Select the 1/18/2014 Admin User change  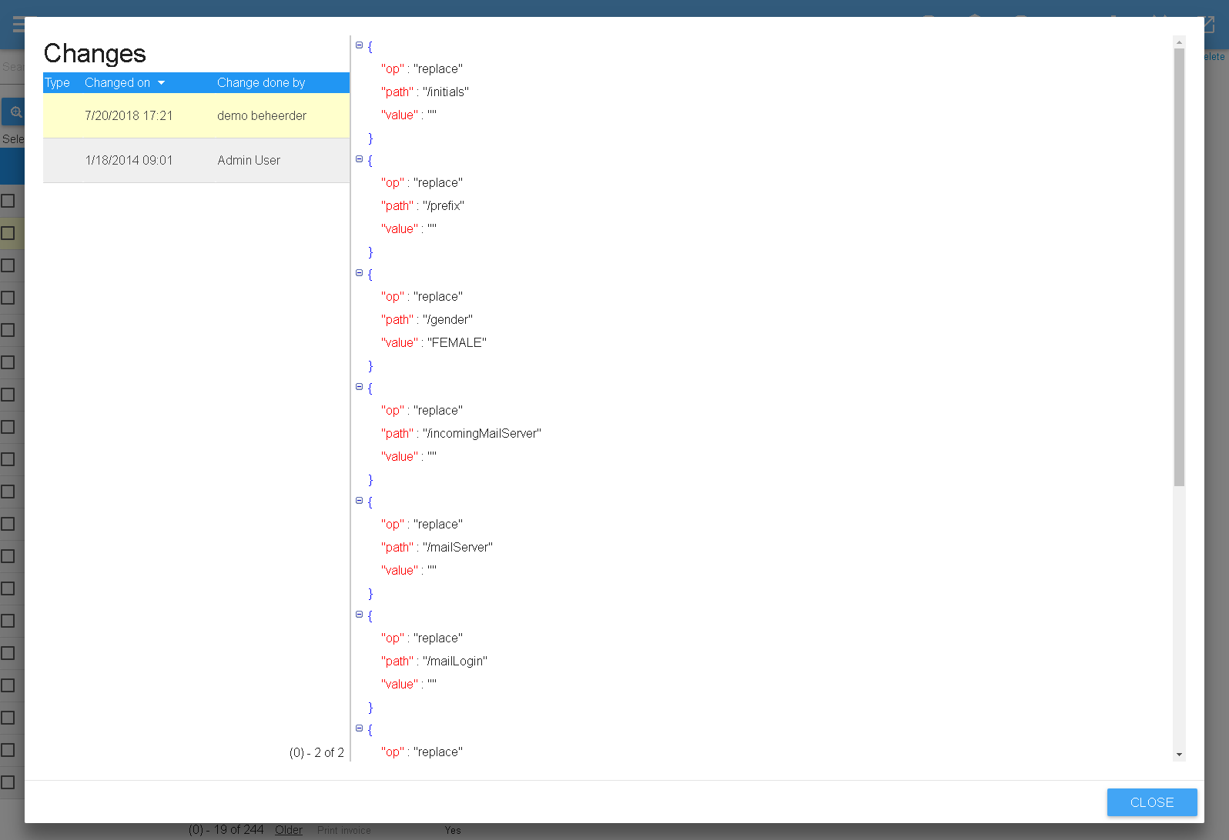[196, 161]
